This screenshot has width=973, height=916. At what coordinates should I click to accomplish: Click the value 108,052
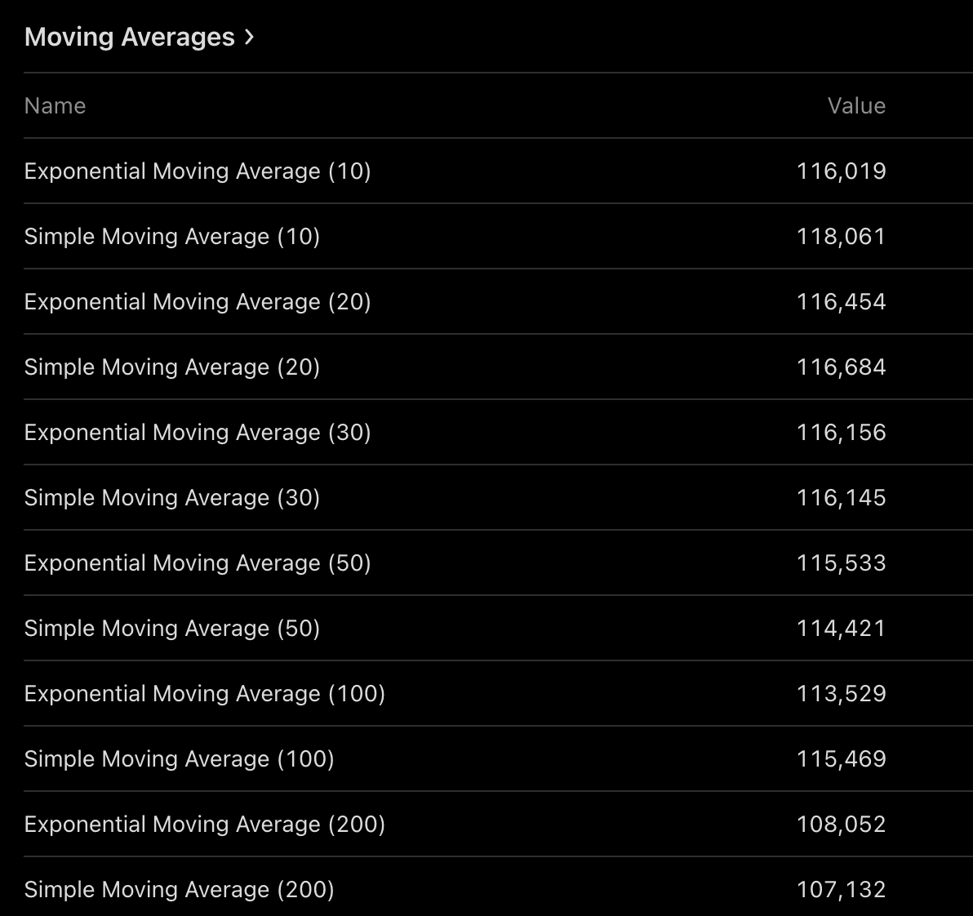(841, 825)
